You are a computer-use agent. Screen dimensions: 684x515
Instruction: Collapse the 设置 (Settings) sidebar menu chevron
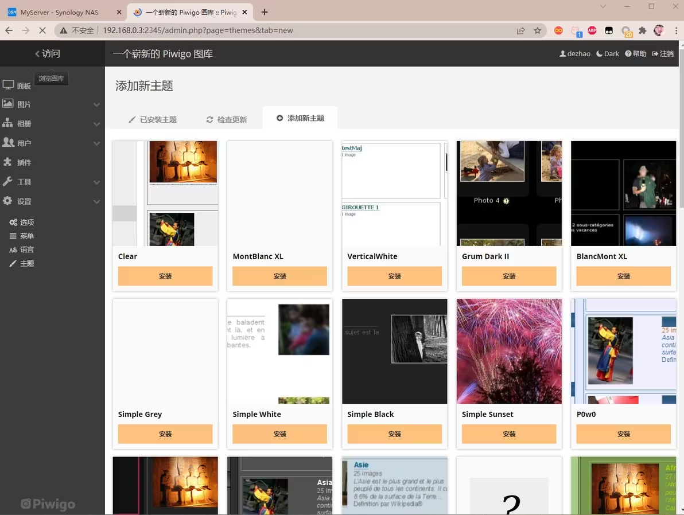click(96, 202)
